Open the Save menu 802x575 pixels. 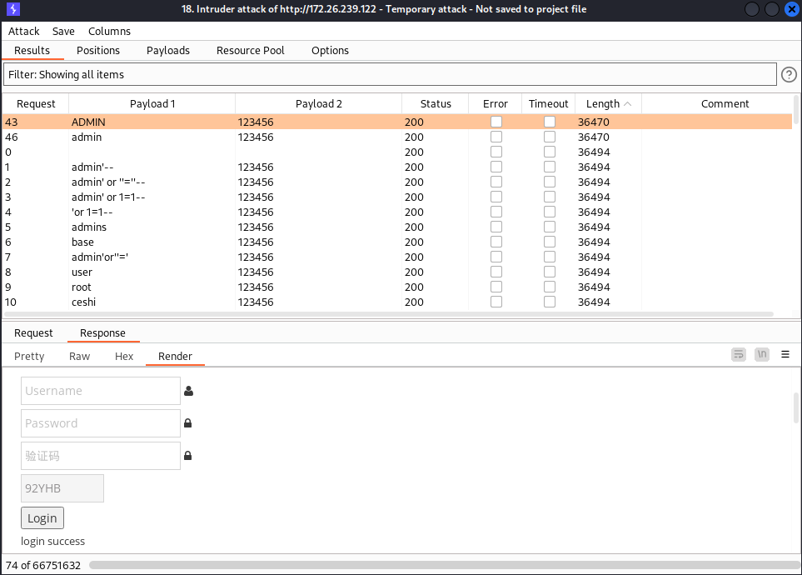point(63,31)
